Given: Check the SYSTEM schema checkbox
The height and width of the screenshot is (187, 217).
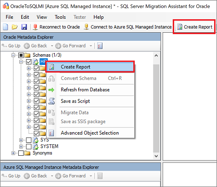Looking at the screenshot, I should pos(29,147).
